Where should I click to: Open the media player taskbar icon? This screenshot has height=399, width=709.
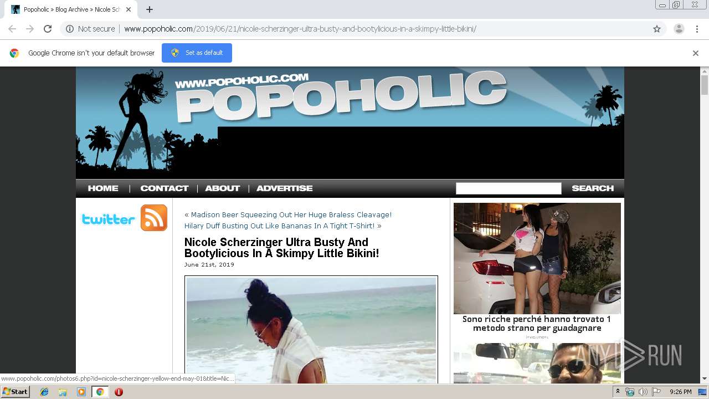pyautogui.click(x=81, y=392)
